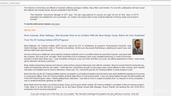Click the "To see the entire press release:" label
Image resolution: width=171 pixels, height=96 pixels.
tap(37, 24)
